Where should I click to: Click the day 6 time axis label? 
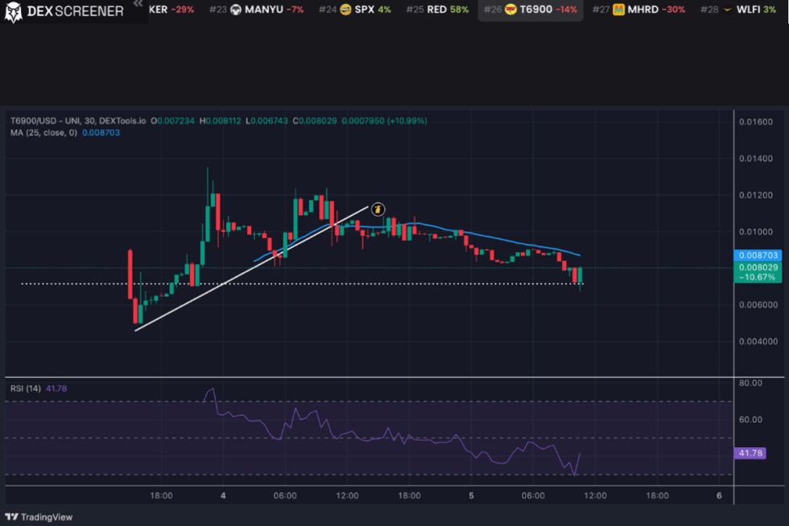pyautogui.click(x=719, y=495)
